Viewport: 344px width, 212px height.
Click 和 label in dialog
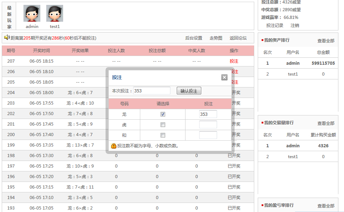[124, 135]
